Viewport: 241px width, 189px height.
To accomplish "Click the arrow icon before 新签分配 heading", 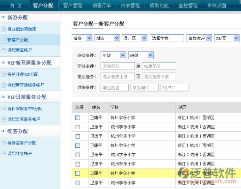I will click(3, 17).
